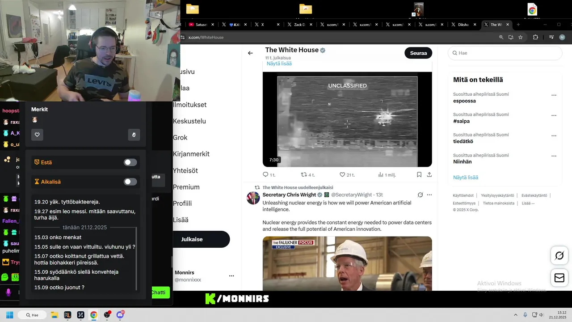The height and width of the screenshot is (322, 572).
Task: Play the Faulkner Focus video thumbnail
Action: point(347,263)
